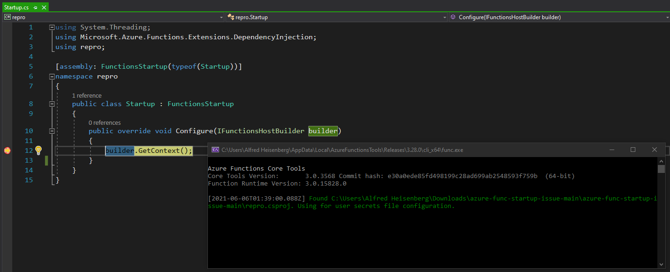Screen dimensions: 670x272
Task: Click the class icon beside repro.Startup
Action: (x=230, y=17)
